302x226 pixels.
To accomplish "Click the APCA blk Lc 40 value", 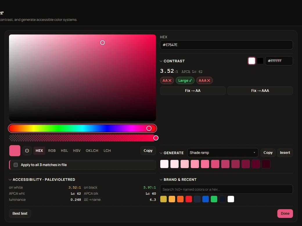I will (x=151, y=194).
